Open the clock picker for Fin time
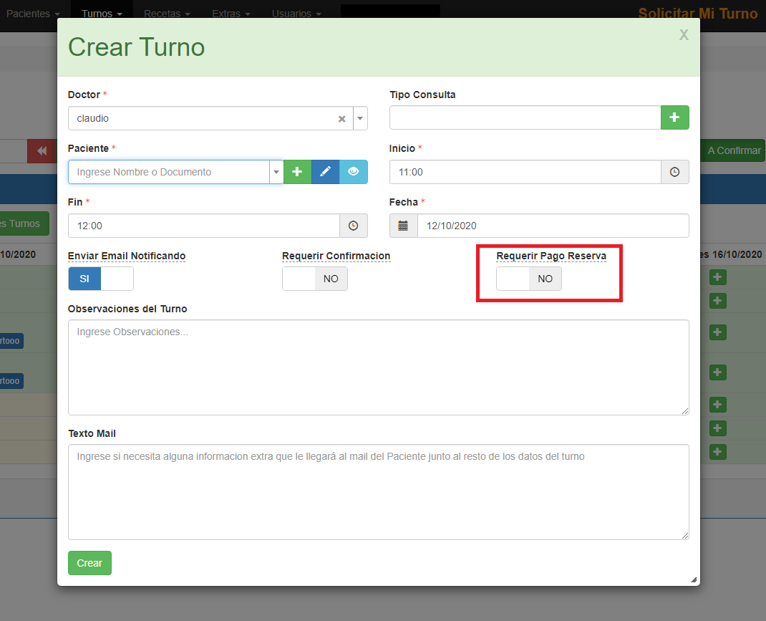The height and width of the screenshot is (621, 766). click(353, 226)
